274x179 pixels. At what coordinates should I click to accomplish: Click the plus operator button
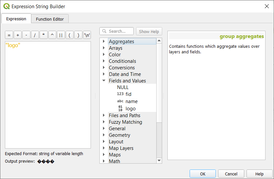pos(18,35)
